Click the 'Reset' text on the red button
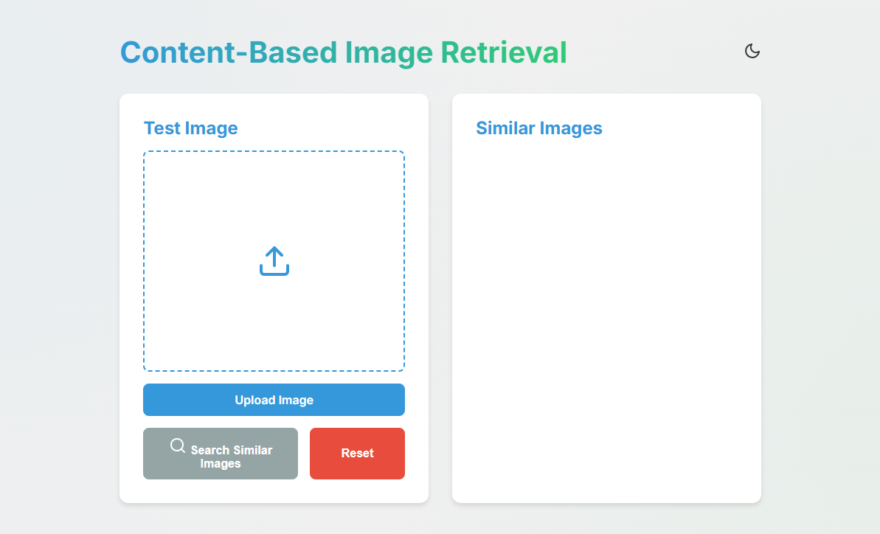 pos(357,454)
